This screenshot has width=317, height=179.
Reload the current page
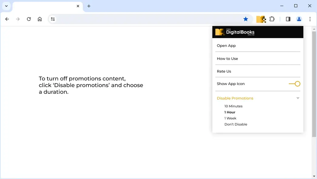pos(29,19)
